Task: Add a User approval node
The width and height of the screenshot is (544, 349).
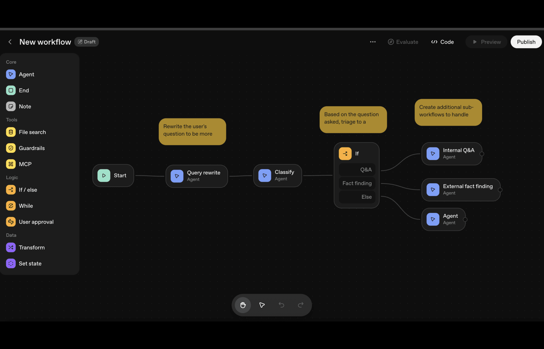Action: pyautogui.click(x=36, y=222)
